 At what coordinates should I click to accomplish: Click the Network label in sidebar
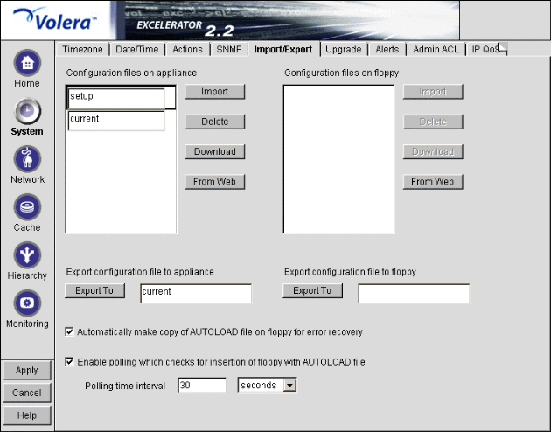tap(27, 179)
